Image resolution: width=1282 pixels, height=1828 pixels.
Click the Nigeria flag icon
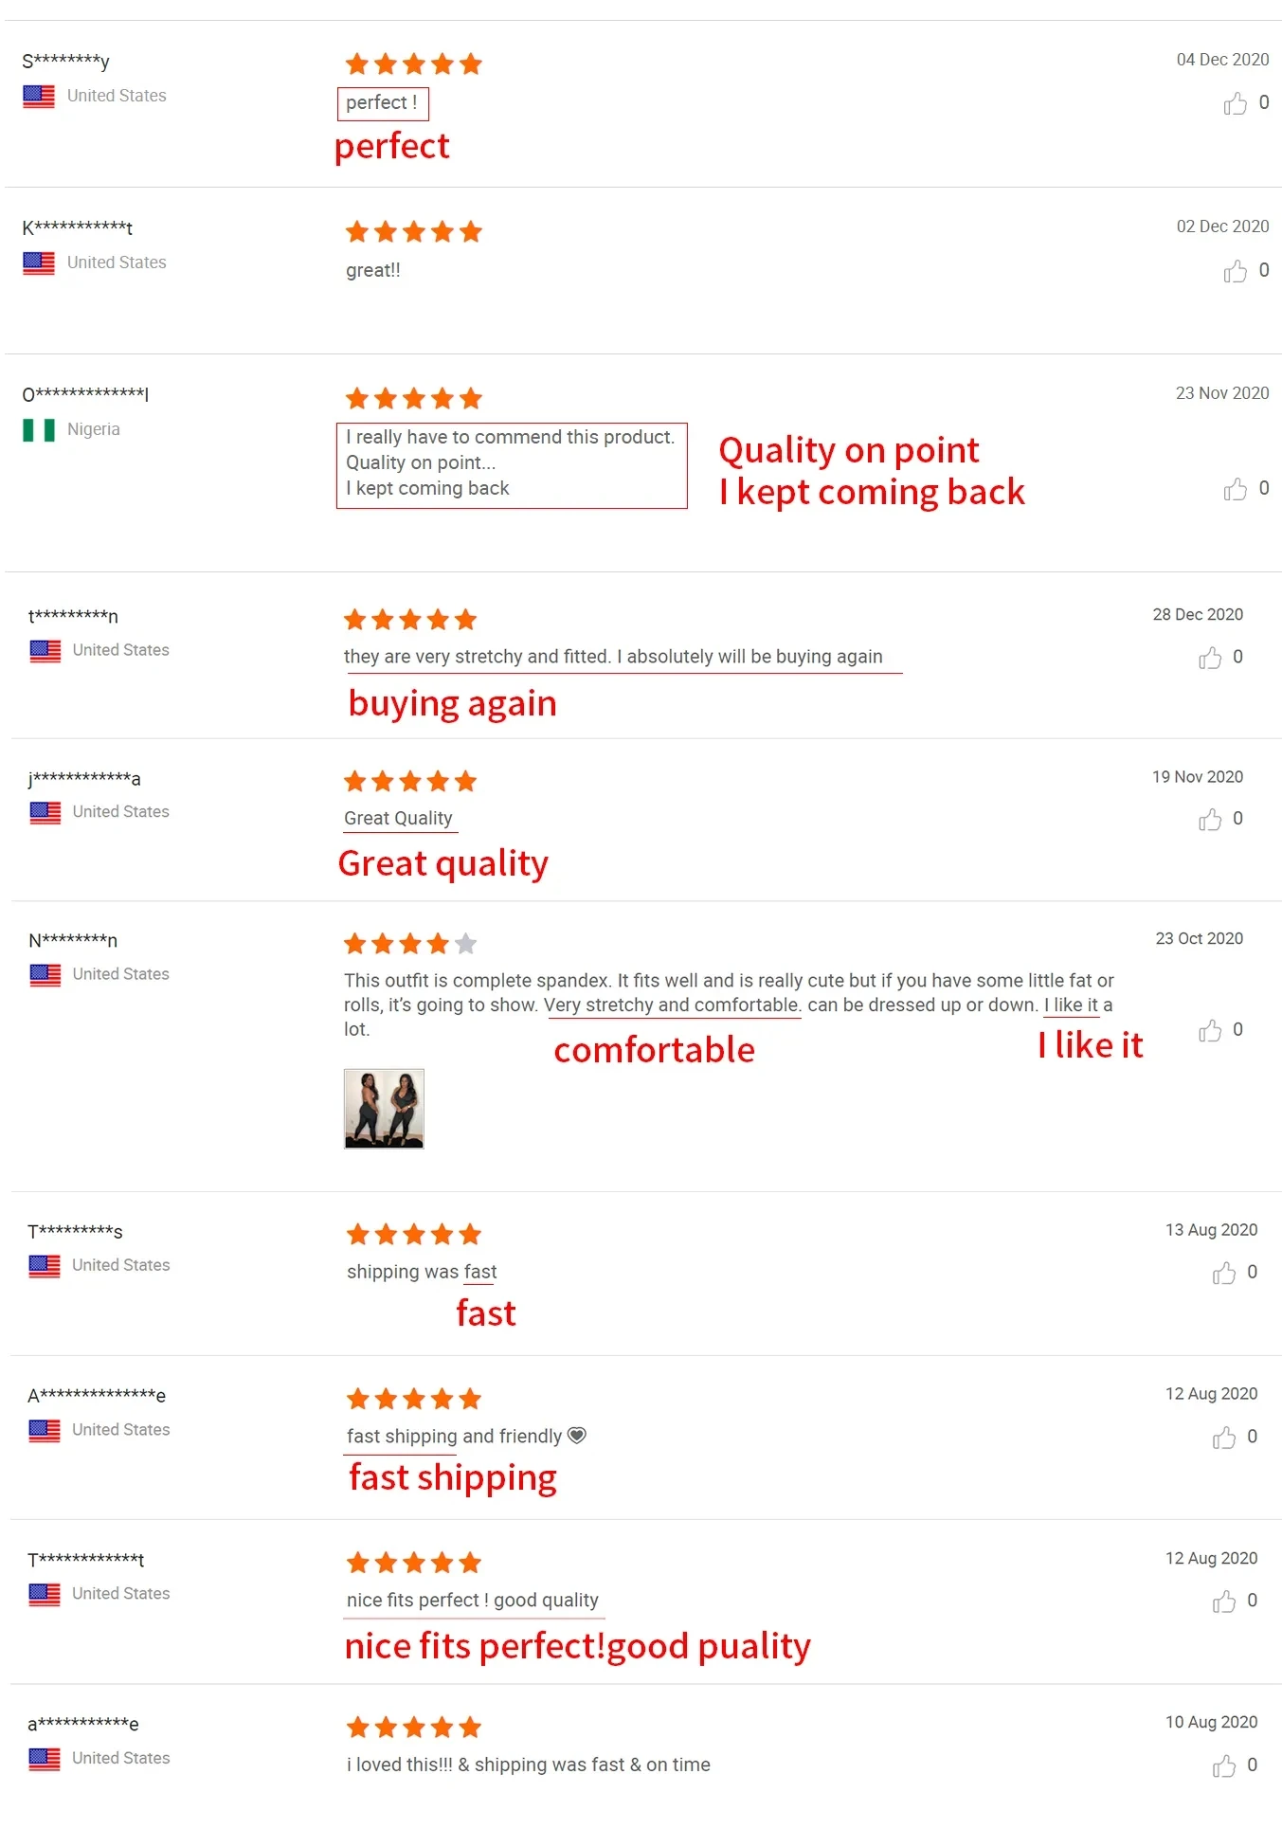tap(39, 430)
